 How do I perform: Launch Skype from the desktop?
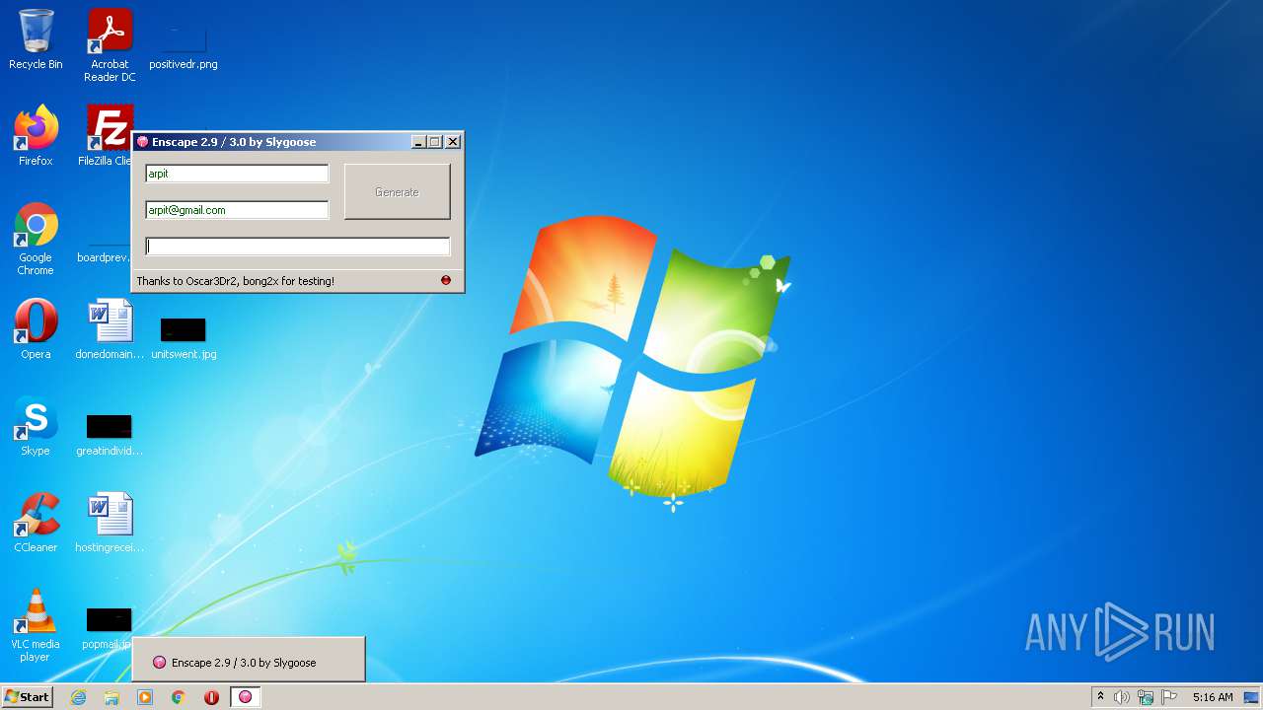36,426
